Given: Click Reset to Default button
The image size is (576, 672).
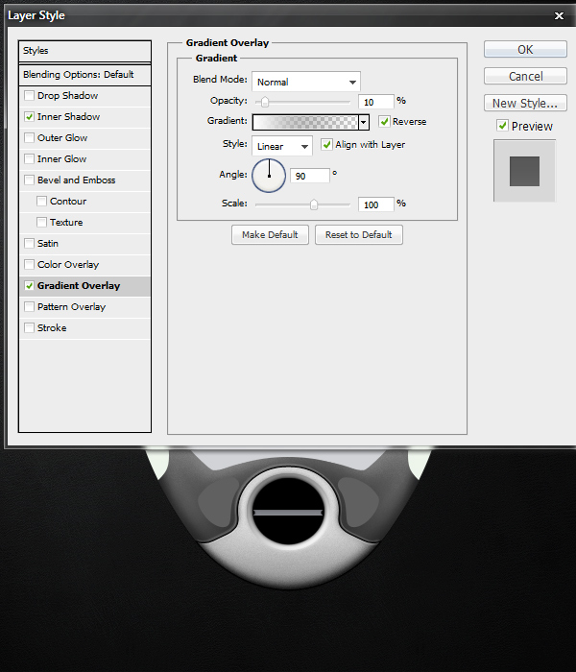Looking at the screenshot, I should (359, 235).
